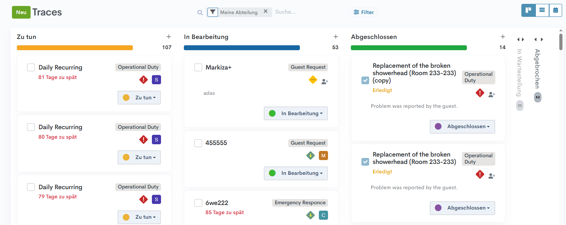Tick the checkbox for the Markiza+ card
This screenshot has height=225, width=566.
point(198,67)
